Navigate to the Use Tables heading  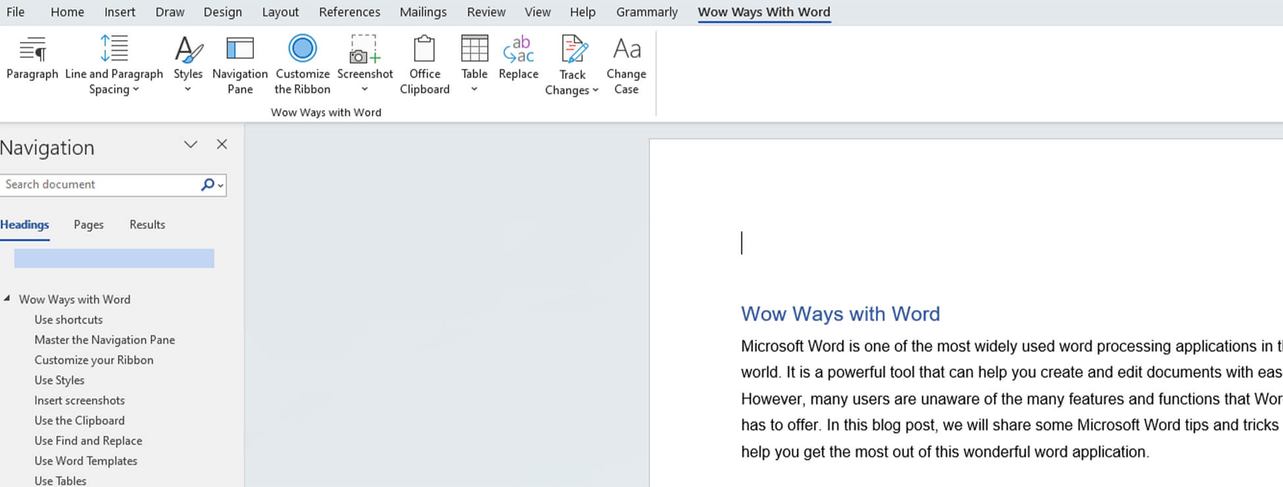[61, 481]
